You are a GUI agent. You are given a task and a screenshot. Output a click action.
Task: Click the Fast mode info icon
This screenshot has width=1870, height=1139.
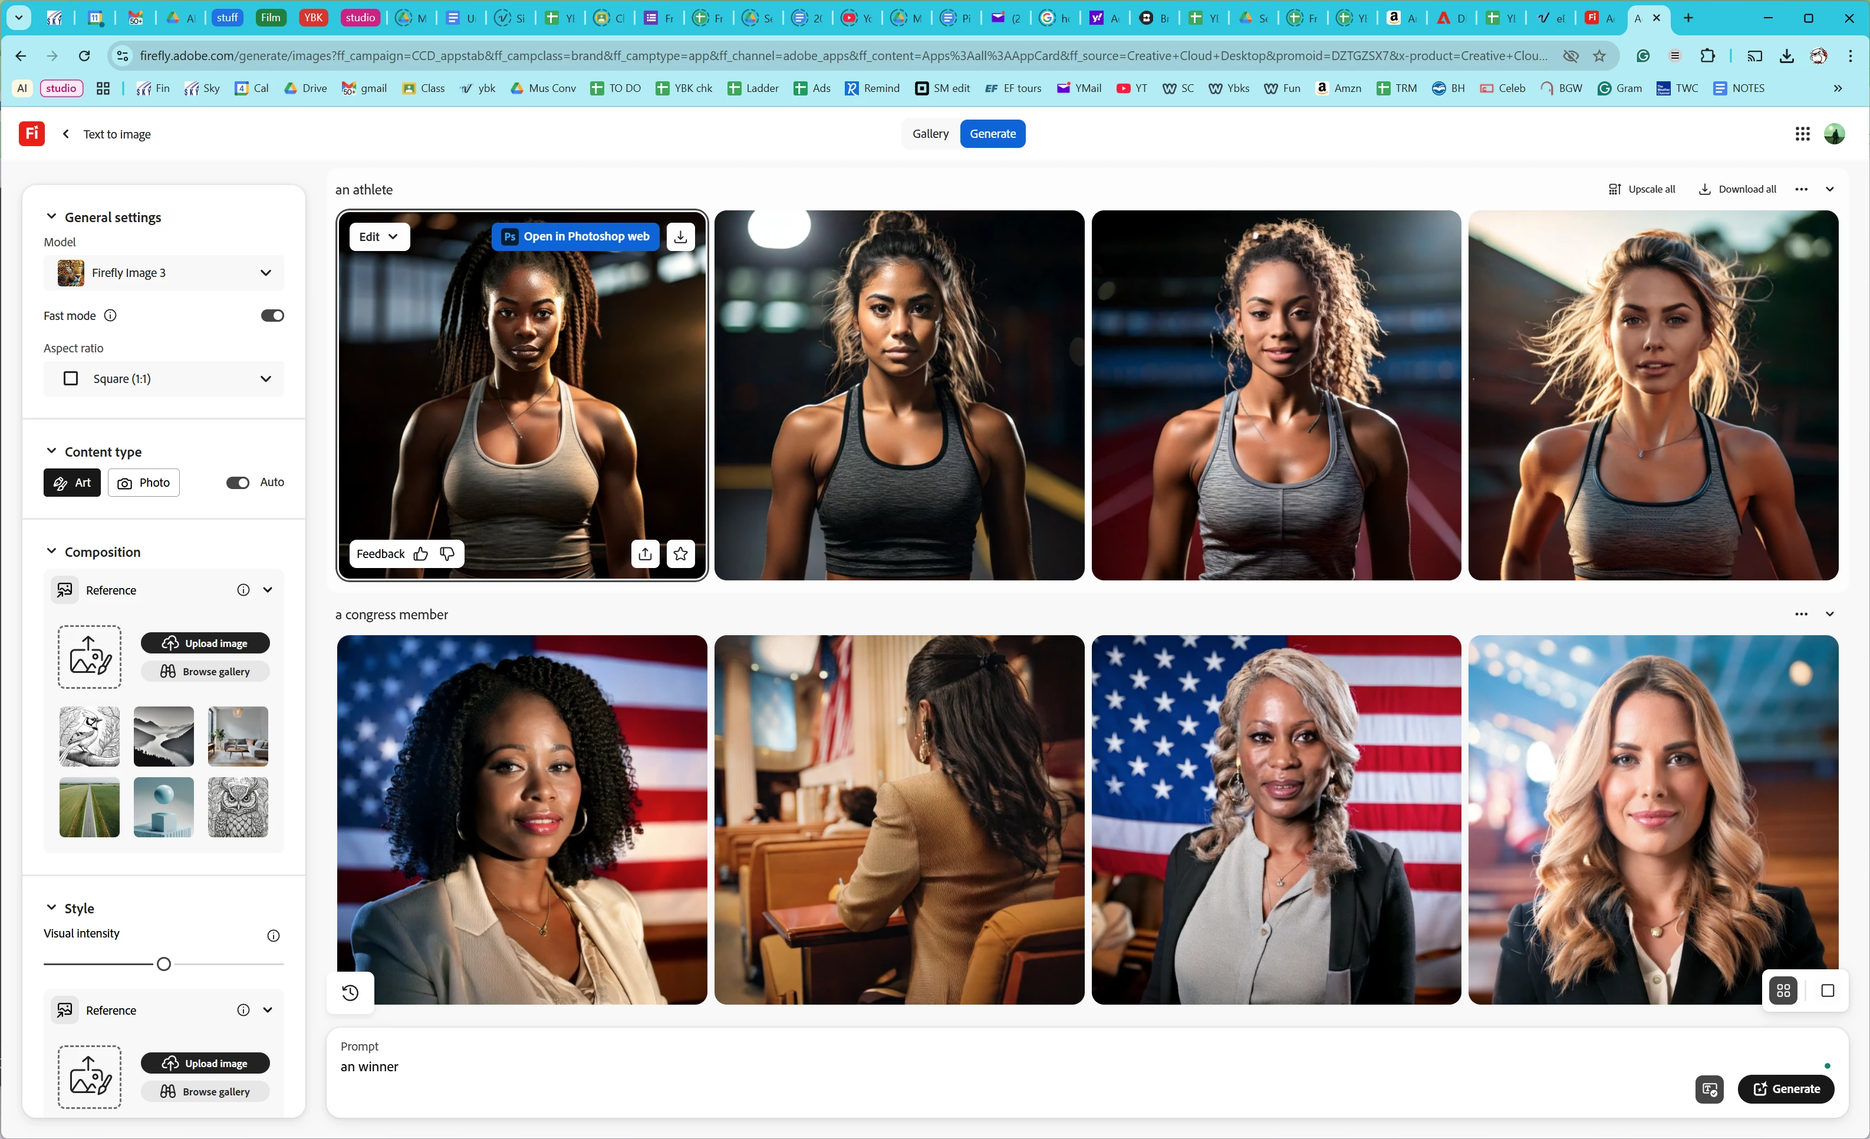coord(111,315)
